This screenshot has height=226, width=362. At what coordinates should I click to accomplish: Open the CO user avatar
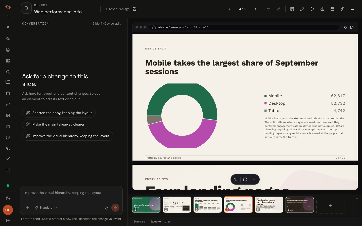pos(8,210)
